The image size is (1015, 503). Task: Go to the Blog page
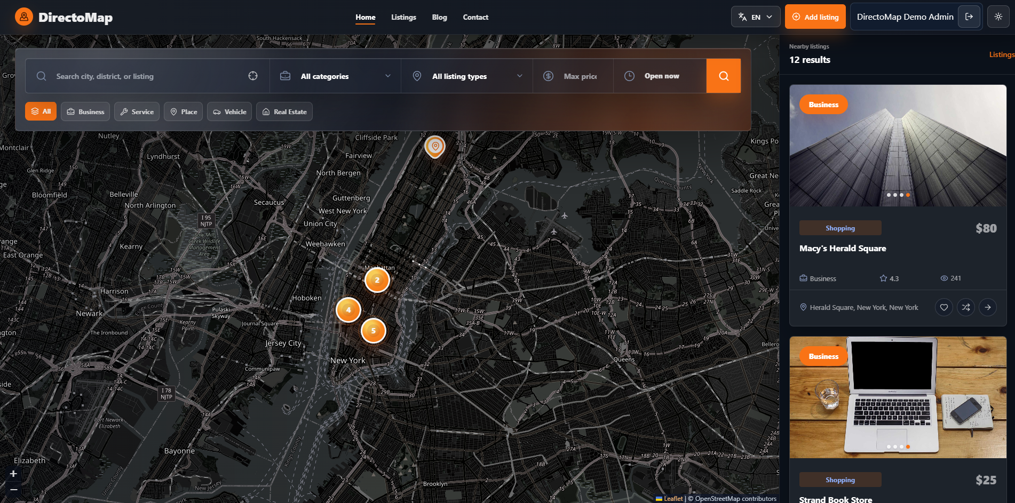click(x=439, y=17)
